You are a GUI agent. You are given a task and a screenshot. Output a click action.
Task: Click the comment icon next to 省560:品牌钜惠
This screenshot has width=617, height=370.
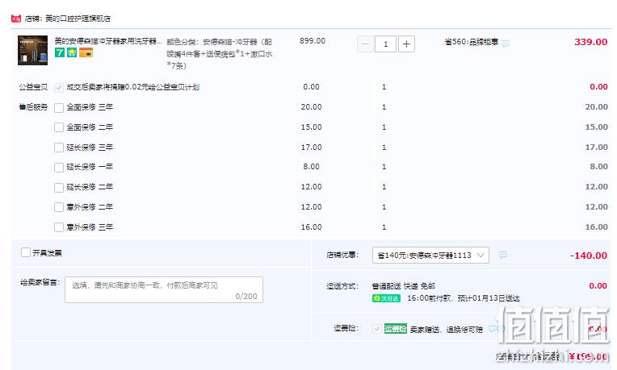506,44
